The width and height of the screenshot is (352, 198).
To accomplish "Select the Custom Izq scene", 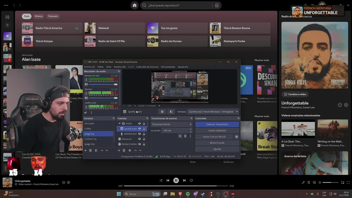I will pyautogui.click(x=98, y=139).
